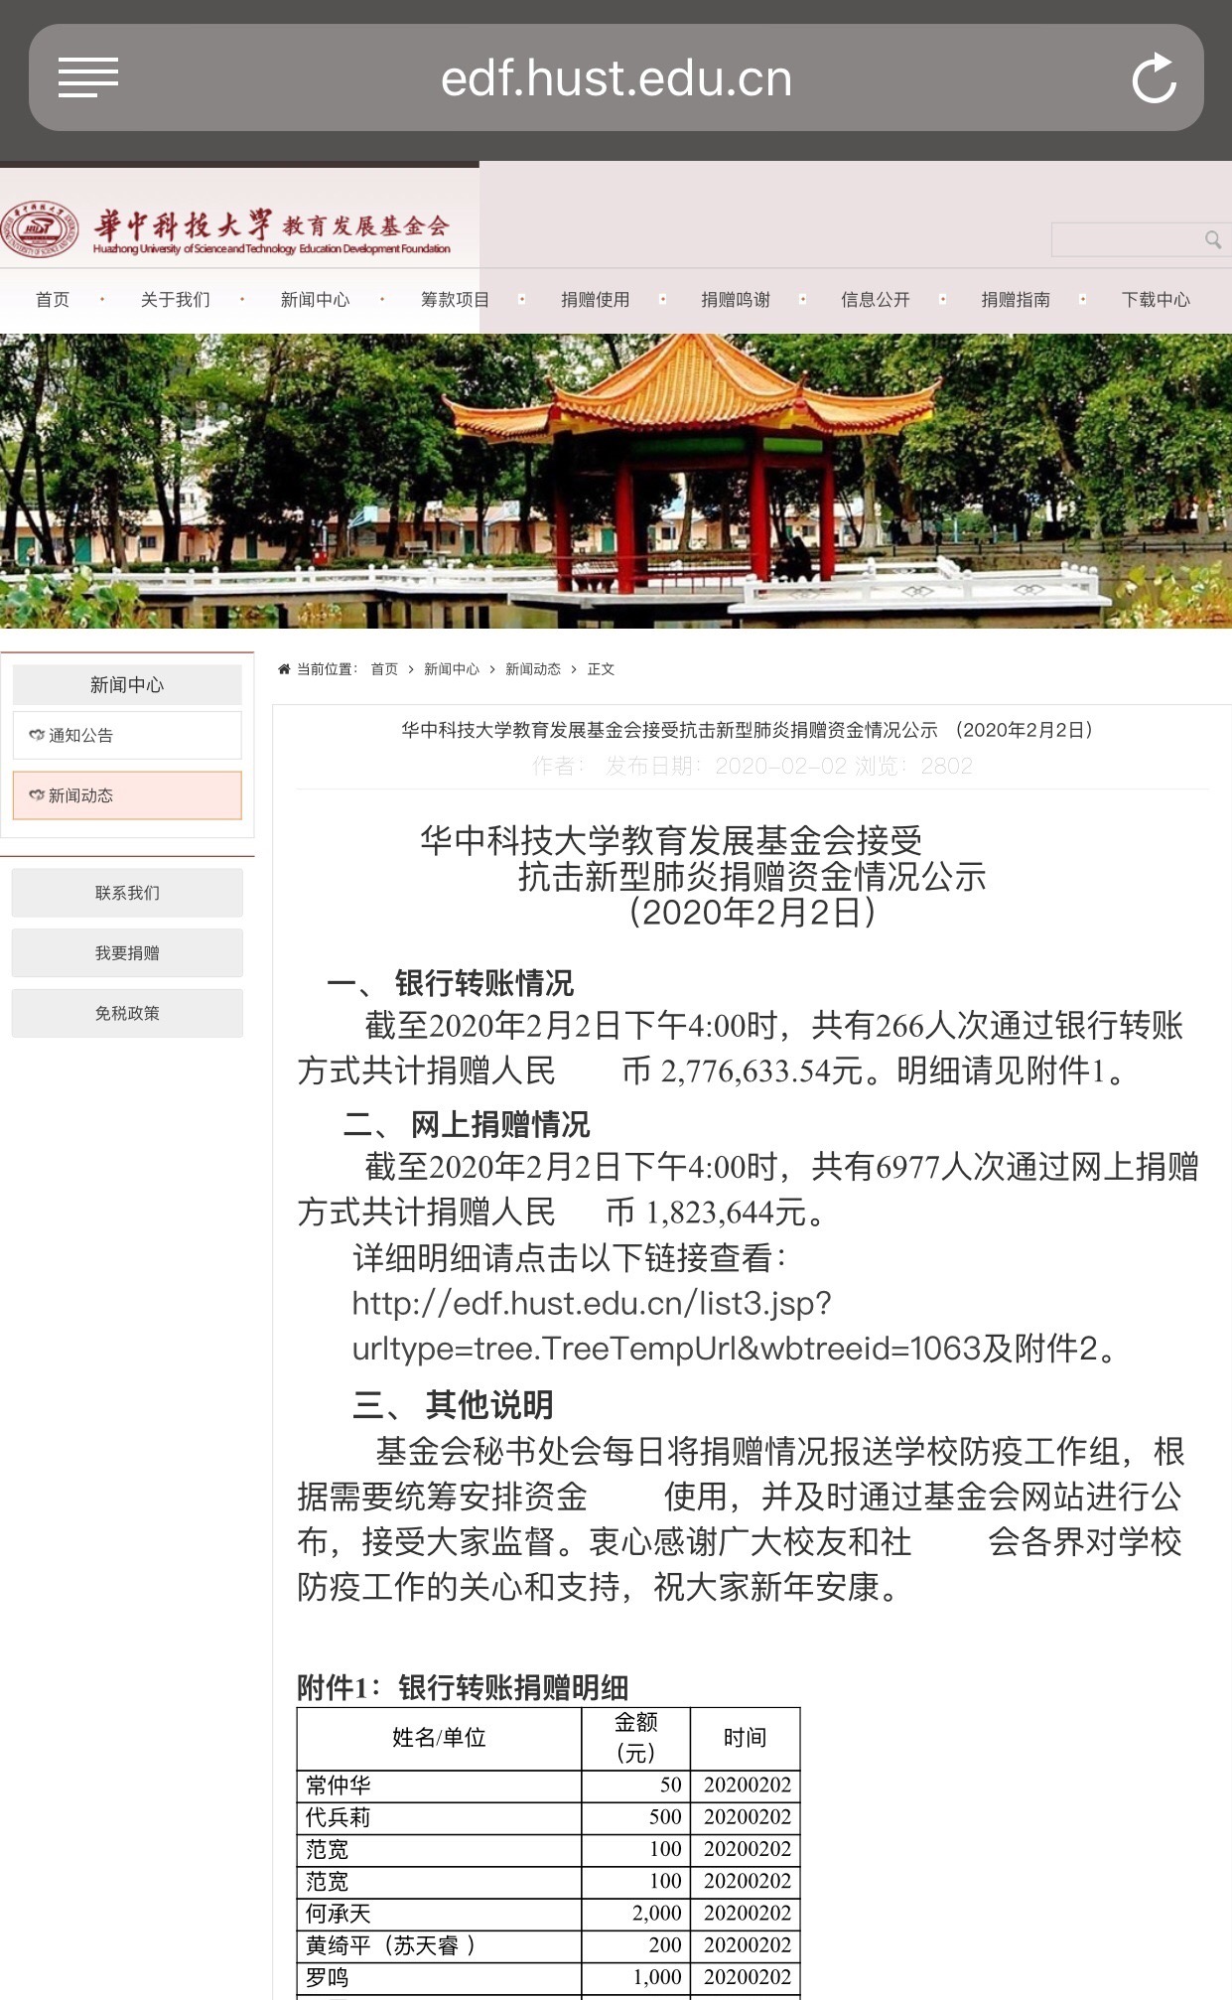Open the 下载中心 navigation item

(1155, 300)
